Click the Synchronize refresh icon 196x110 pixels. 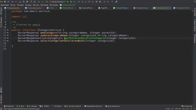pyautogui.click(x=8, y=2)
